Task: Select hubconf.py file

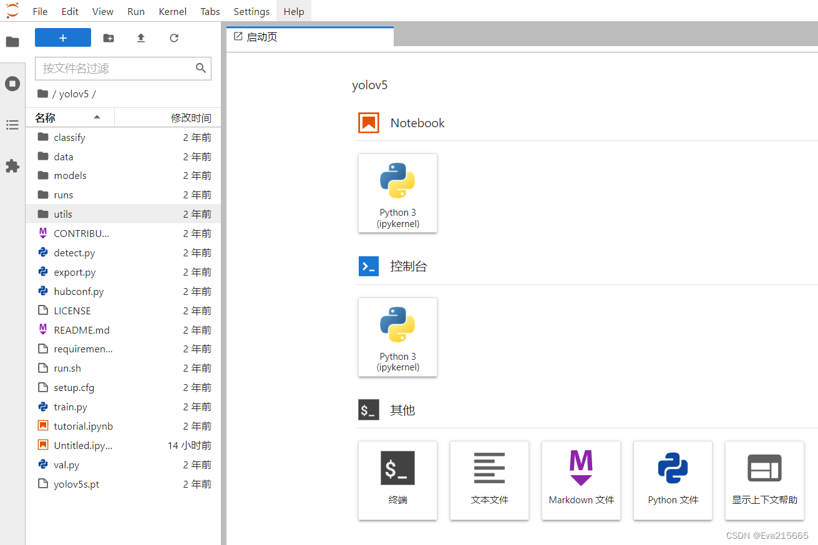Action: tap(123, 291)
